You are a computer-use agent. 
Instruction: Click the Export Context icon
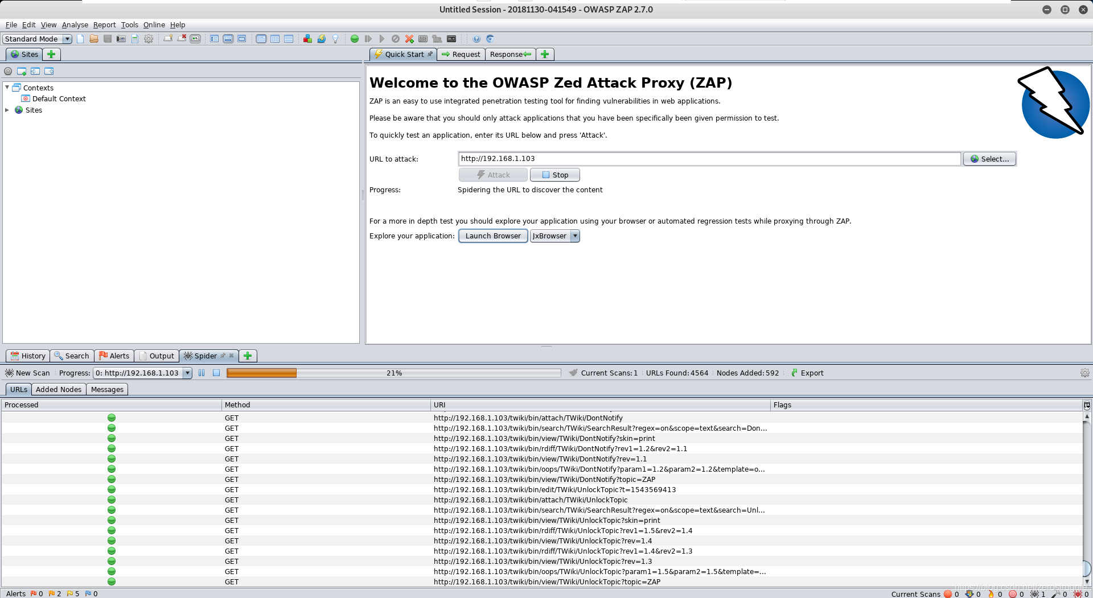pyautogui.click(x=49, y=71)
